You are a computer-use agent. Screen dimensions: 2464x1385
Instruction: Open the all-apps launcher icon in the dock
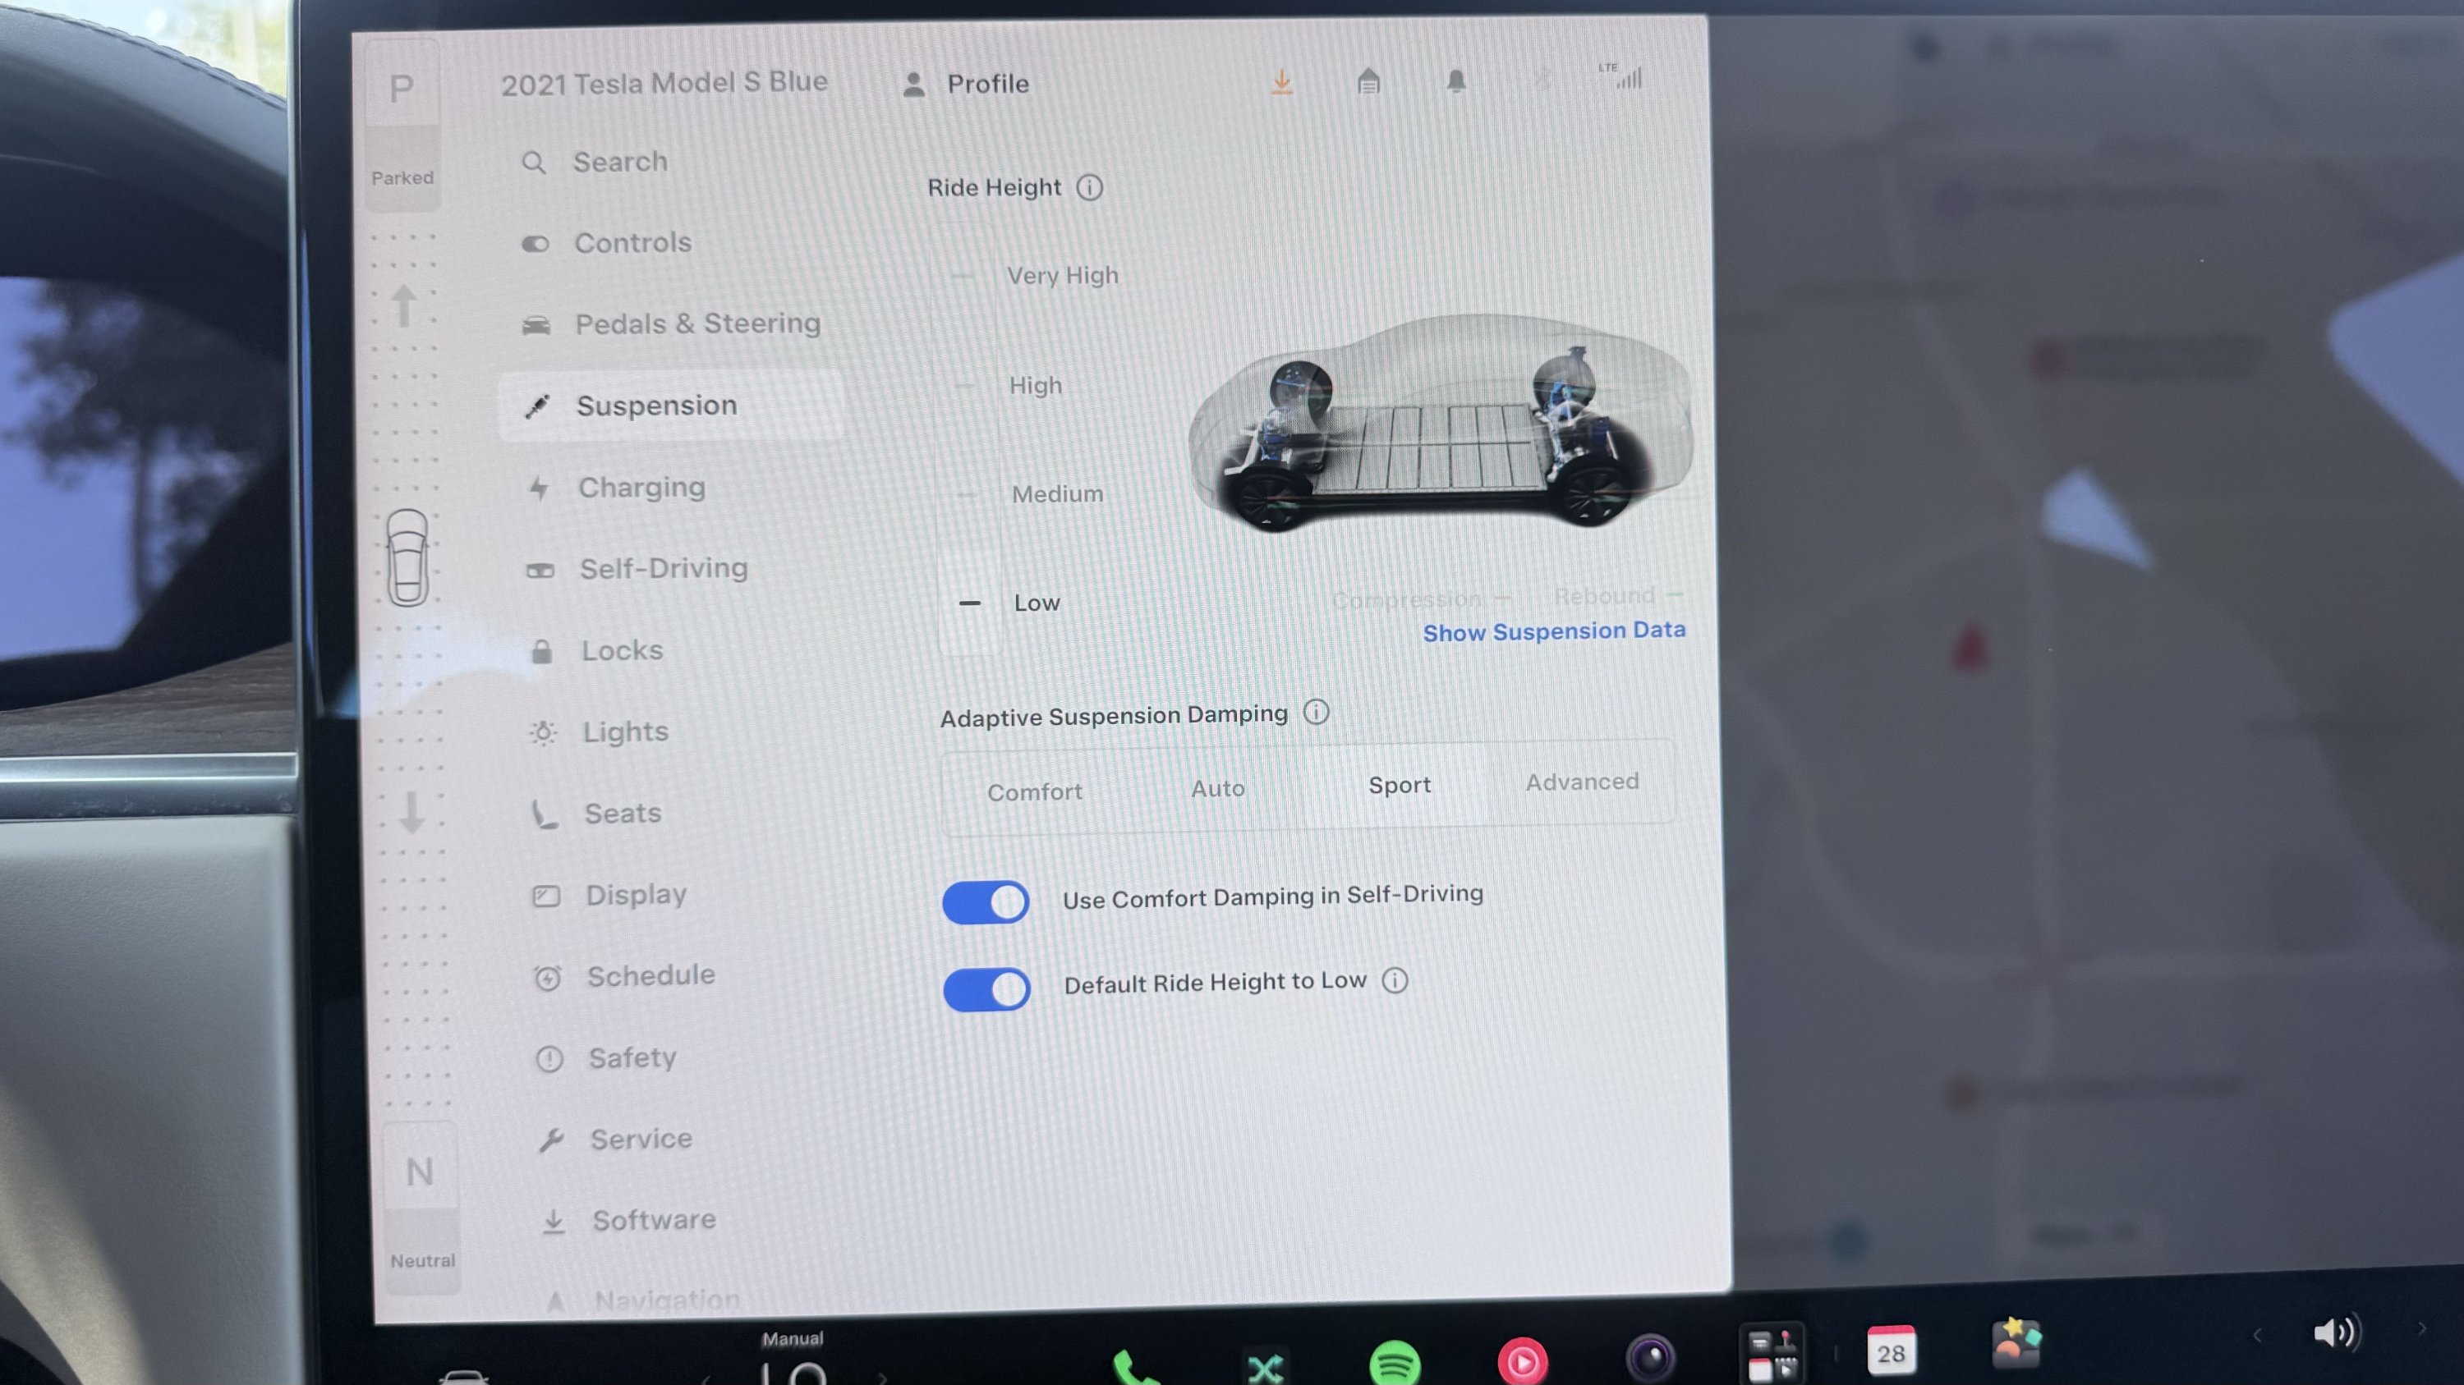click(1772, 1355)
